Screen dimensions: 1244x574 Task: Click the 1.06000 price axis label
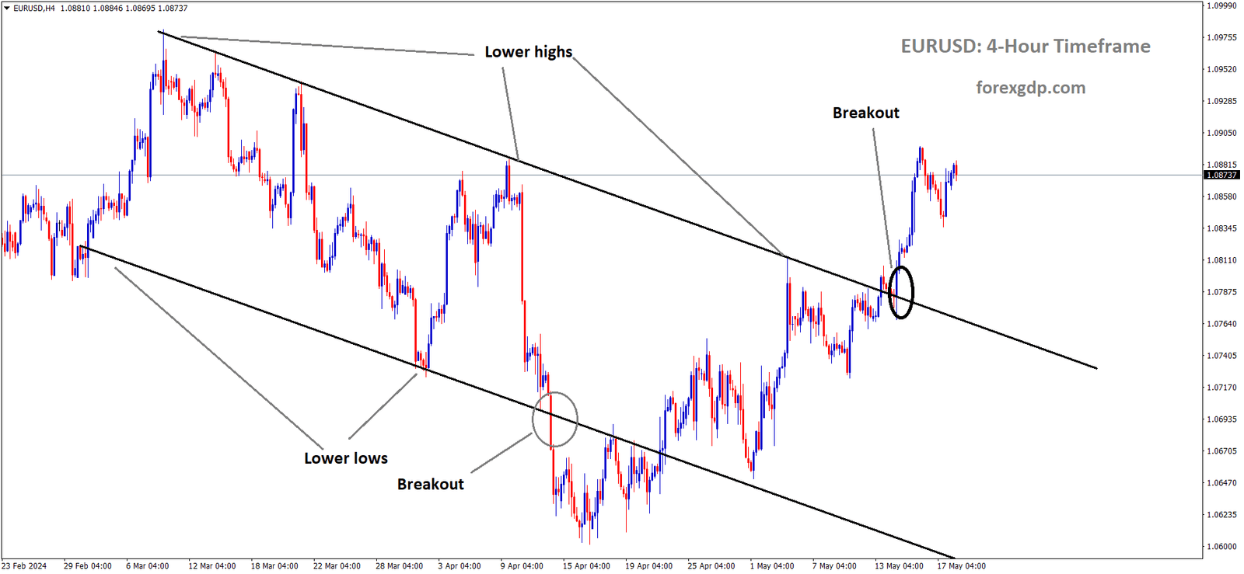point(1221,547)
